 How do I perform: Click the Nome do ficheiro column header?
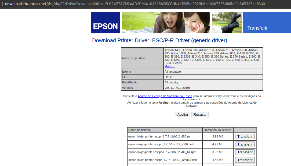(165, 130)
